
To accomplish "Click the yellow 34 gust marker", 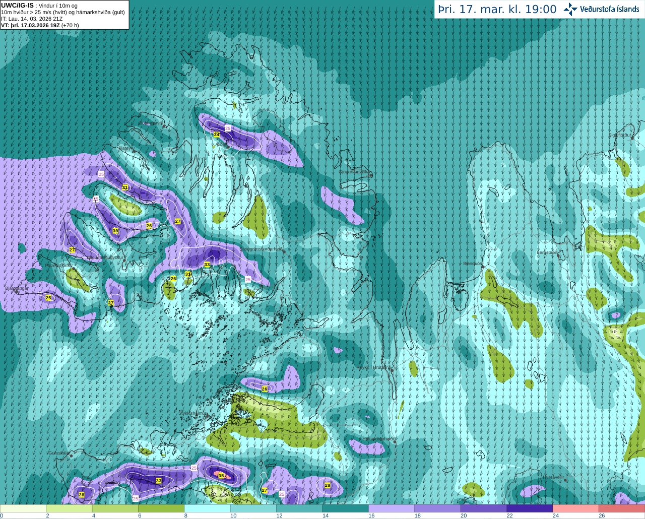I will (x=217, y=135).
